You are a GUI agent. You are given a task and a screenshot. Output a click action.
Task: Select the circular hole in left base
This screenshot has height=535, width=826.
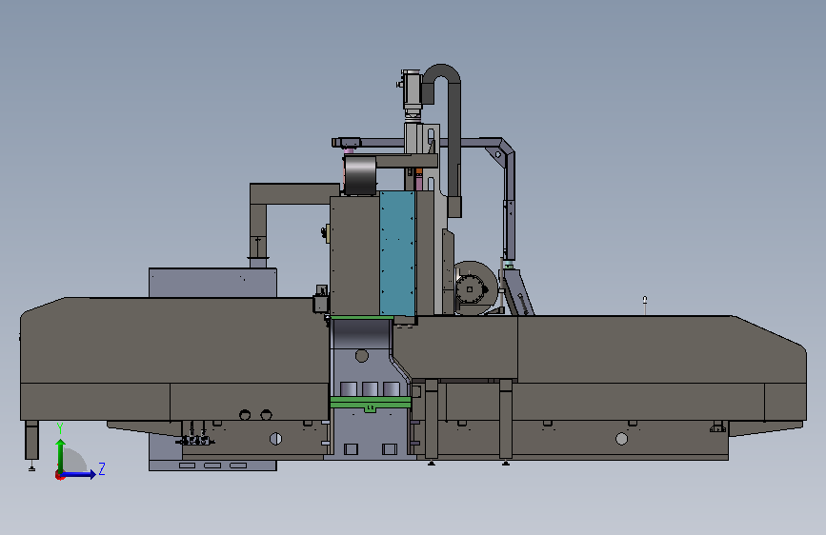(275, 439)
